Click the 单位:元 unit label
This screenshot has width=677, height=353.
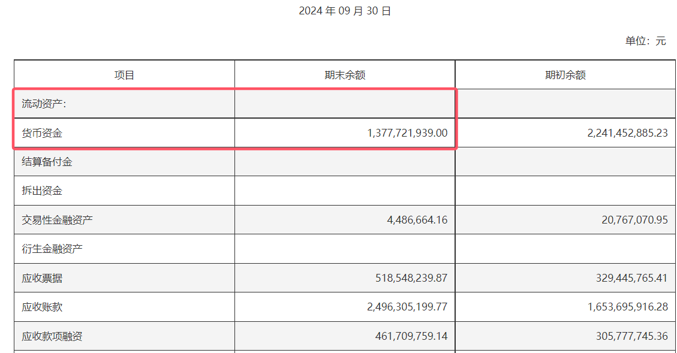pos(645,41)
